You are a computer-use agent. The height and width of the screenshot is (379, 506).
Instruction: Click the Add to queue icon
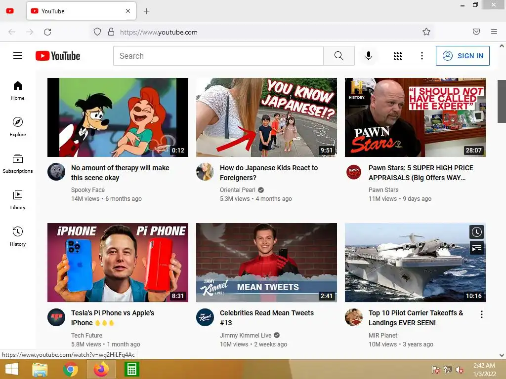477,248
